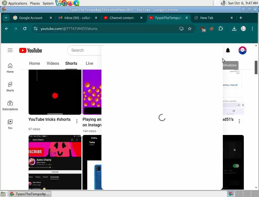Switch to the Channel content tab

tap(123, 18)
